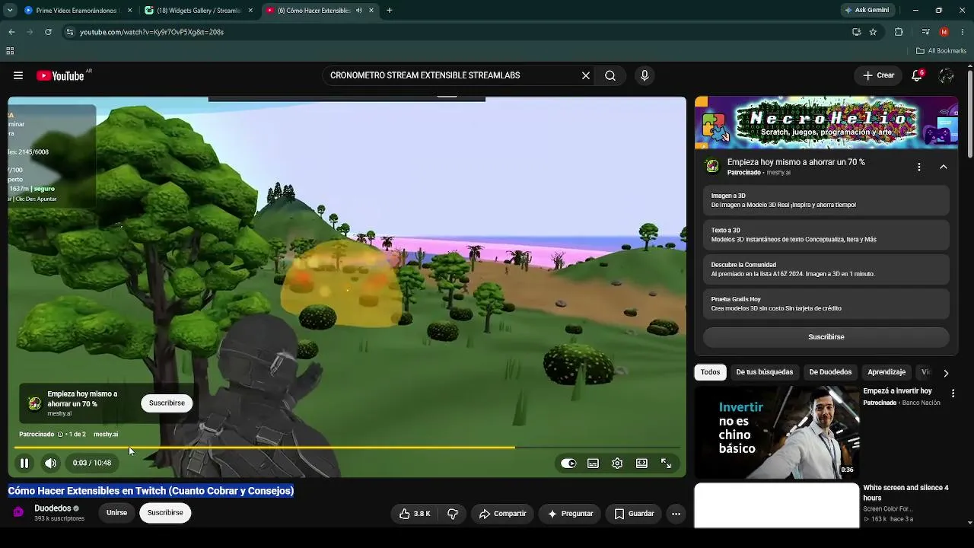Subscribe to the Duodedos channel
Screen dimensions: 974x548
(x=165, y=513)
